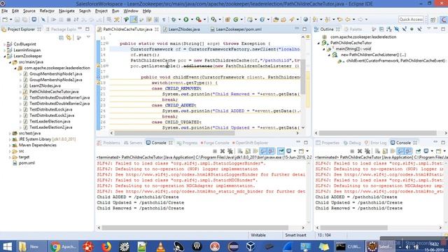Select GroupMembershipNode1.java in the tree
The image size is (448, 252).
click(x=55, y=74)
